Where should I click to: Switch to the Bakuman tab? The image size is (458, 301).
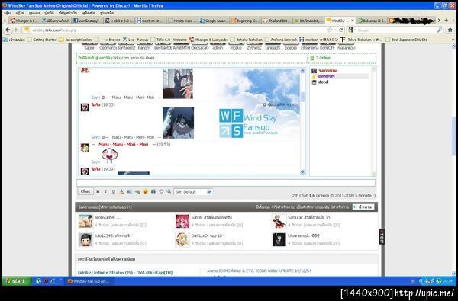[372, 21]
